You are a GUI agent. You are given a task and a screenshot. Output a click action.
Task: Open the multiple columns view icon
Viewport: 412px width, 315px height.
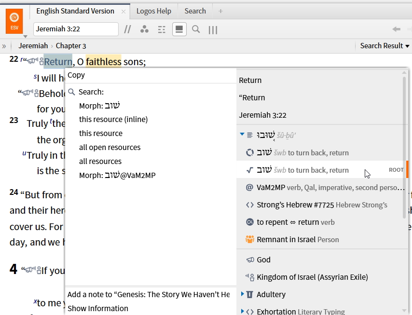213,30
